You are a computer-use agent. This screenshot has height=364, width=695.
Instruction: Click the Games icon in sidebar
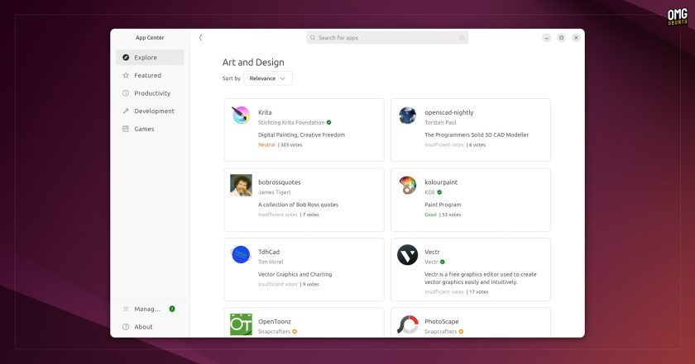126,129
